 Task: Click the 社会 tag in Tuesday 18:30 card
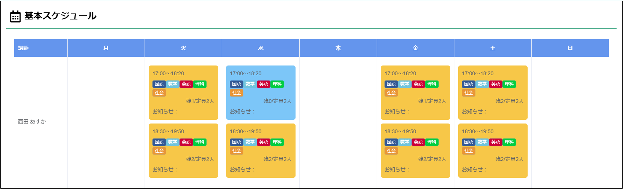click(x=159, y=151)
